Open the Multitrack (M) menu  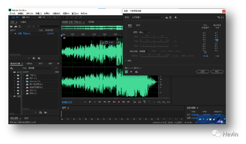30,14
